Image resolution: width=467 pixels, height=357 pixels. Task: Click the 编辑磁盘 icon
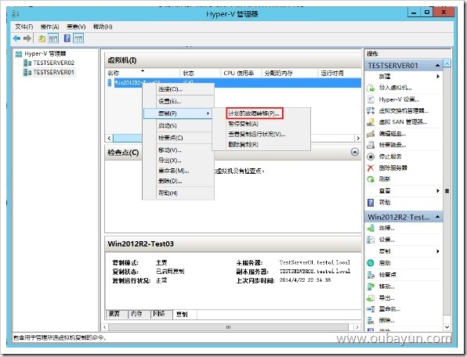click(x=371, y=134)
